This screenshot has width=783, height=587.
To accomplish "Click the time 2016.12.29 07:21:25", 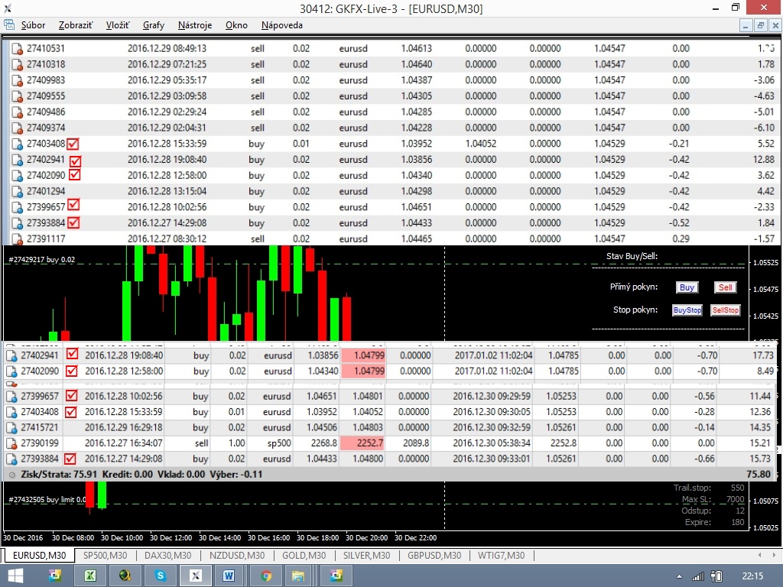I will [x=167, y=64].
